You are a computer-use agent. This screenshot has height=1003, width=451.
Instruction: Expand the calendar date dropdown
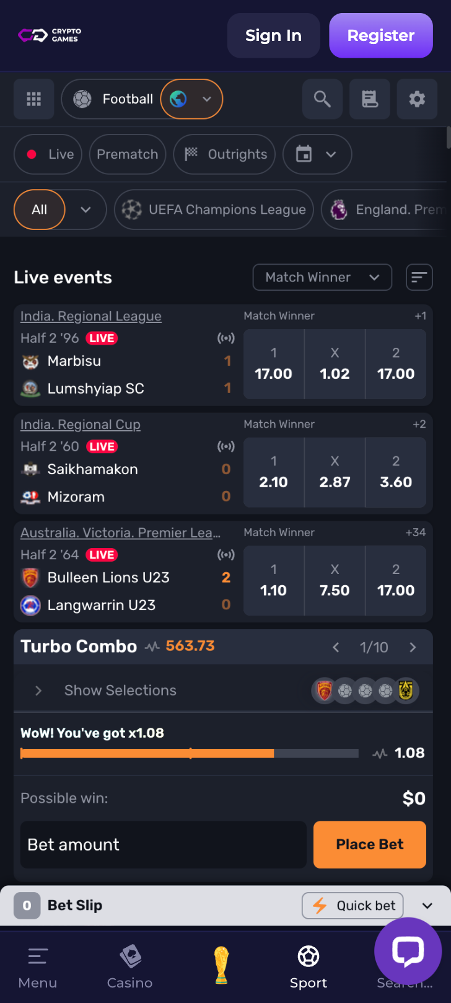[x=317, y=154]
